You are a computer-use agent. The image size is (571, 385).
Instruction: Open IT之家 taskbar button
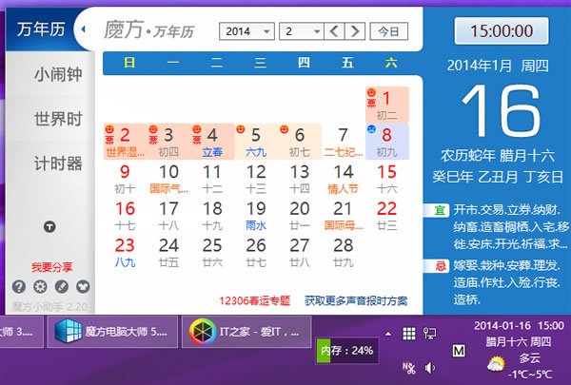click(246, 332)
